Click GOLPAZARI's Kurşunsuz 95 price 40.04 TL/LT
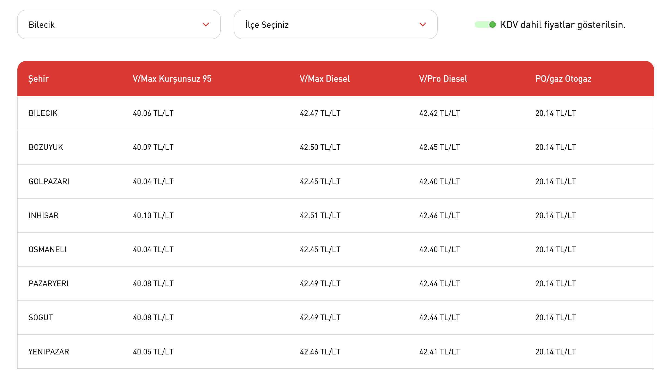The width and height of the screenshot is (672, 383). [153, 181]
